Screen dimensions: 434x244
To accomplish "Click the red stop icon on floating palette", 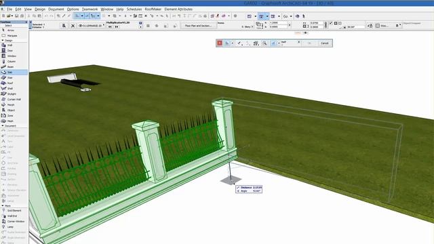I will tap(220, 43).
